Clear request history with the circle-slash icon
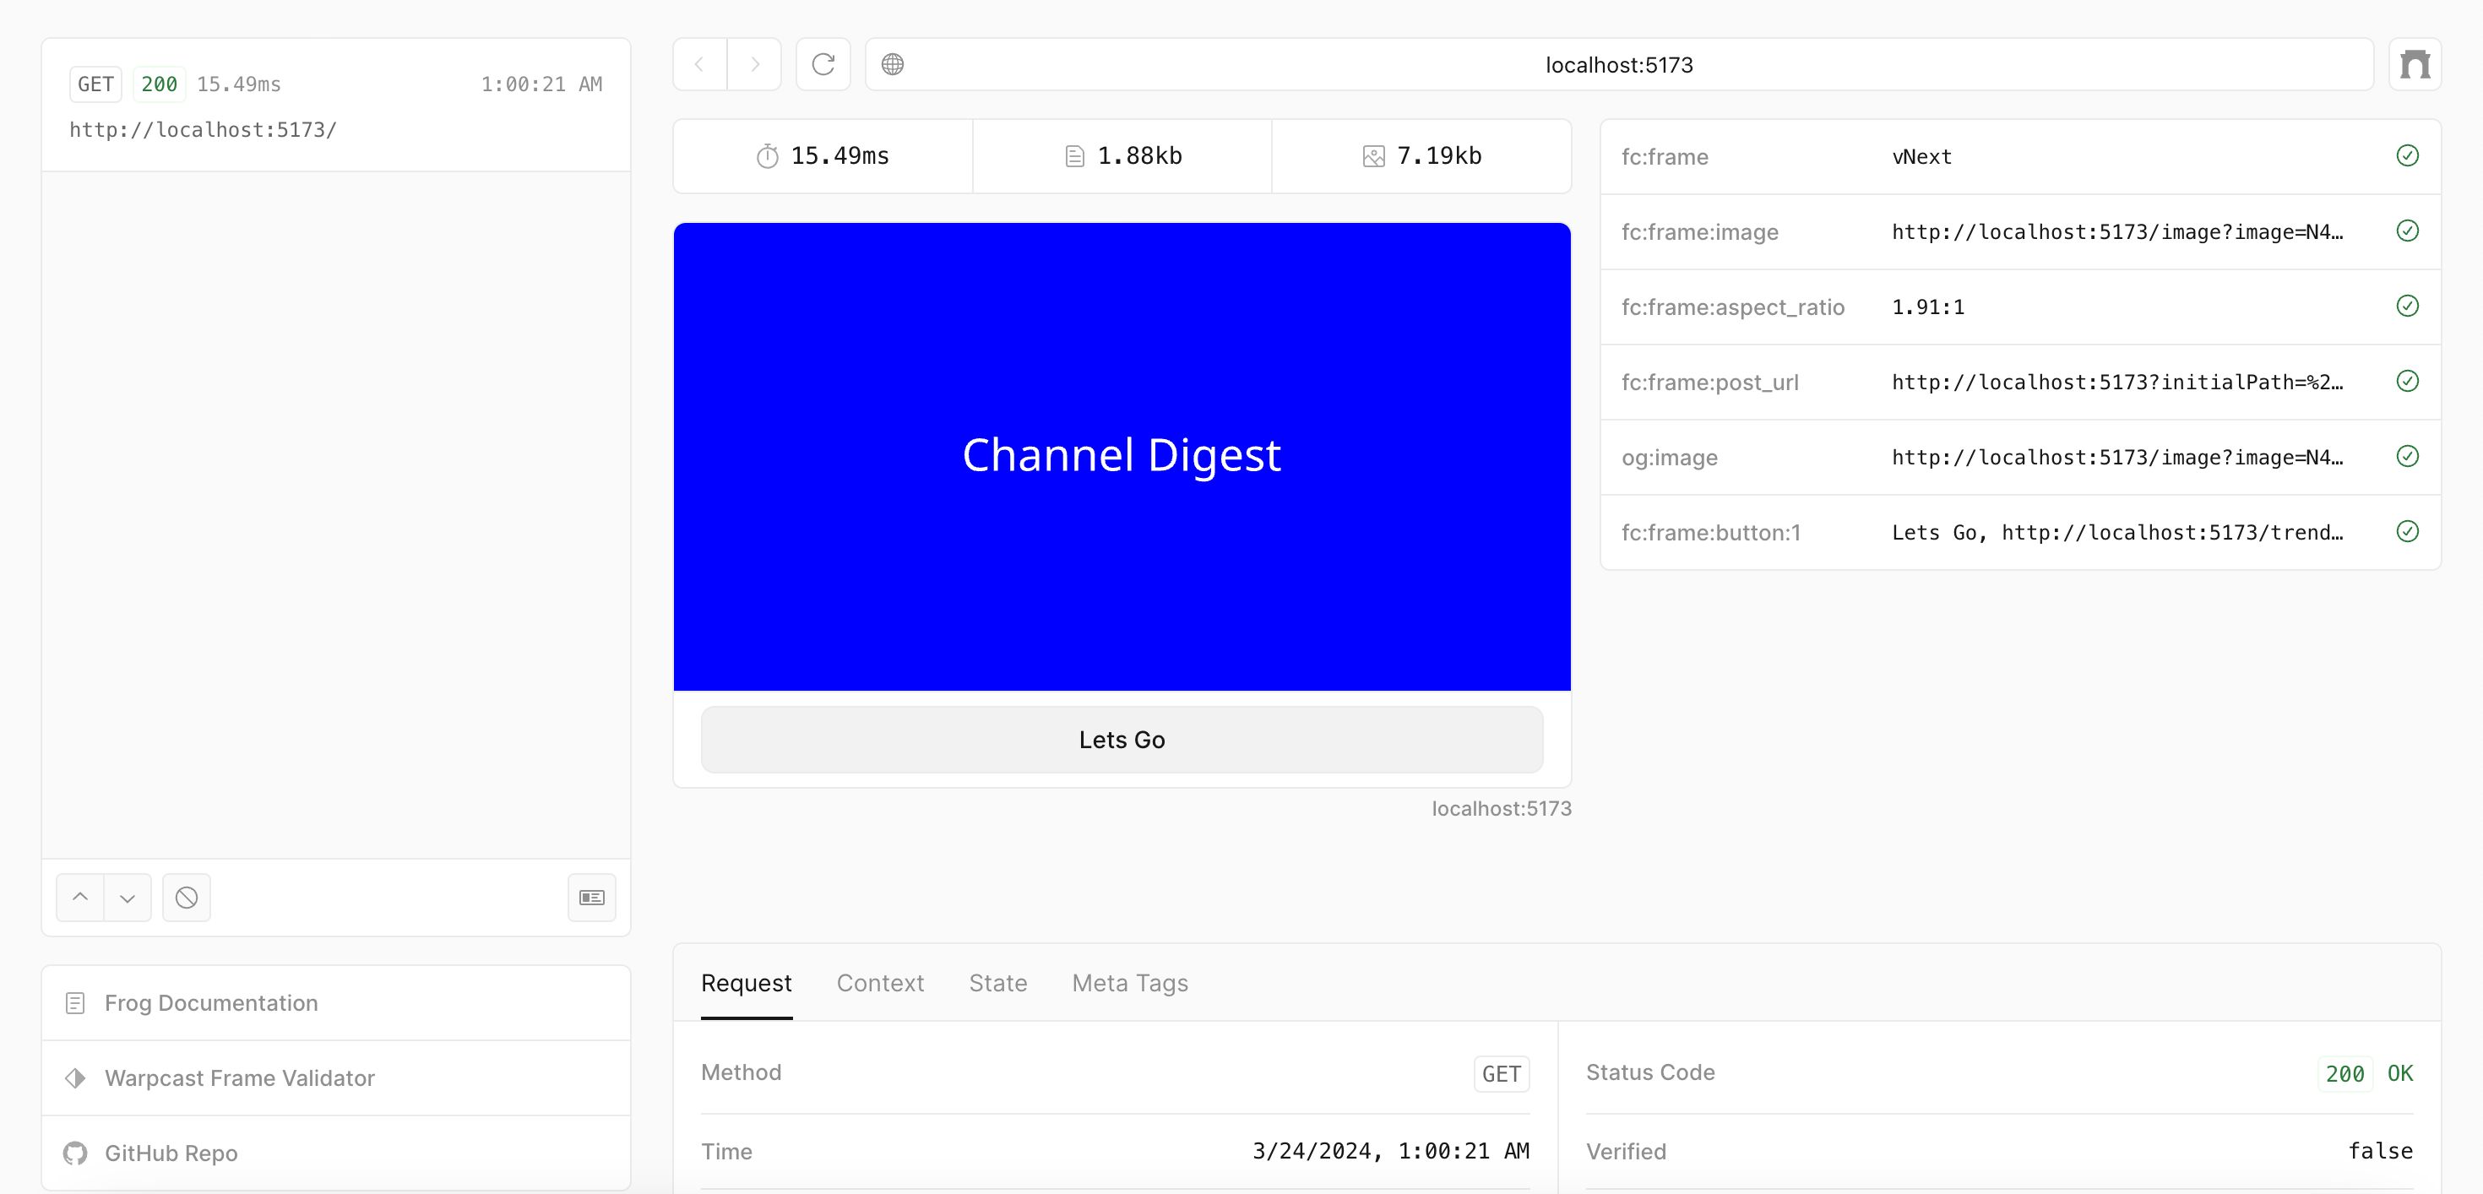This screenshot has width=2483, height=1194. 186,897
